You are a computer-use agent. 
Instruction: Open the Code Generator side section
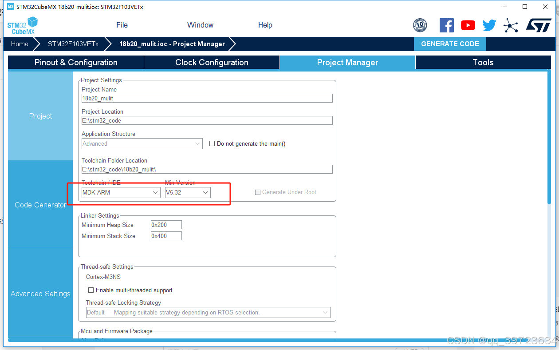tap(40, 205)
